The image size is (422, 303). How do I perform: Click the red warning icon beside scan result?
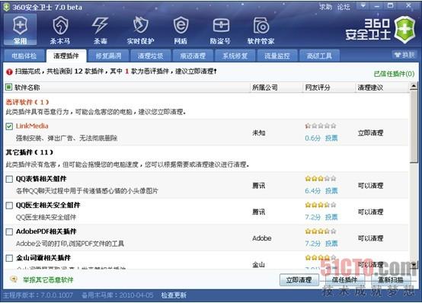(x=9, y=72)
